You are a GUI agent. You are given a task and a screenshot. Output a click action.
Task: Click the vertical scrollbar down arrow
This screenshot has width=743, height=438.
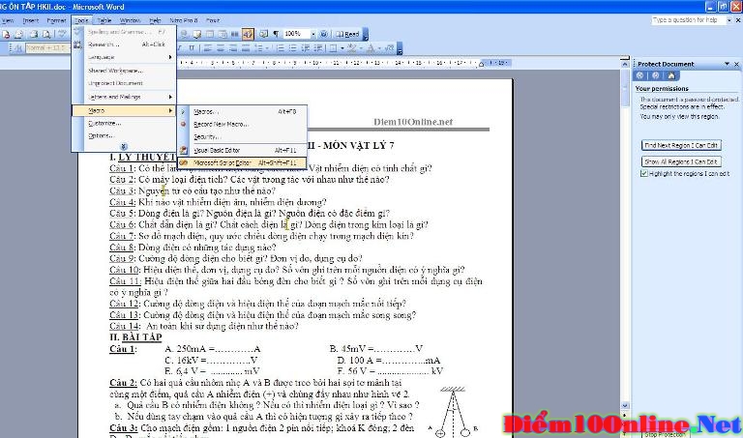(625, 405)
